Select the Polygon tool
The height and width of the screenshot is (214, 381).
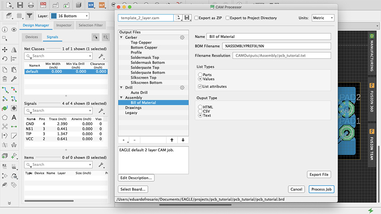tap(4, 117)
